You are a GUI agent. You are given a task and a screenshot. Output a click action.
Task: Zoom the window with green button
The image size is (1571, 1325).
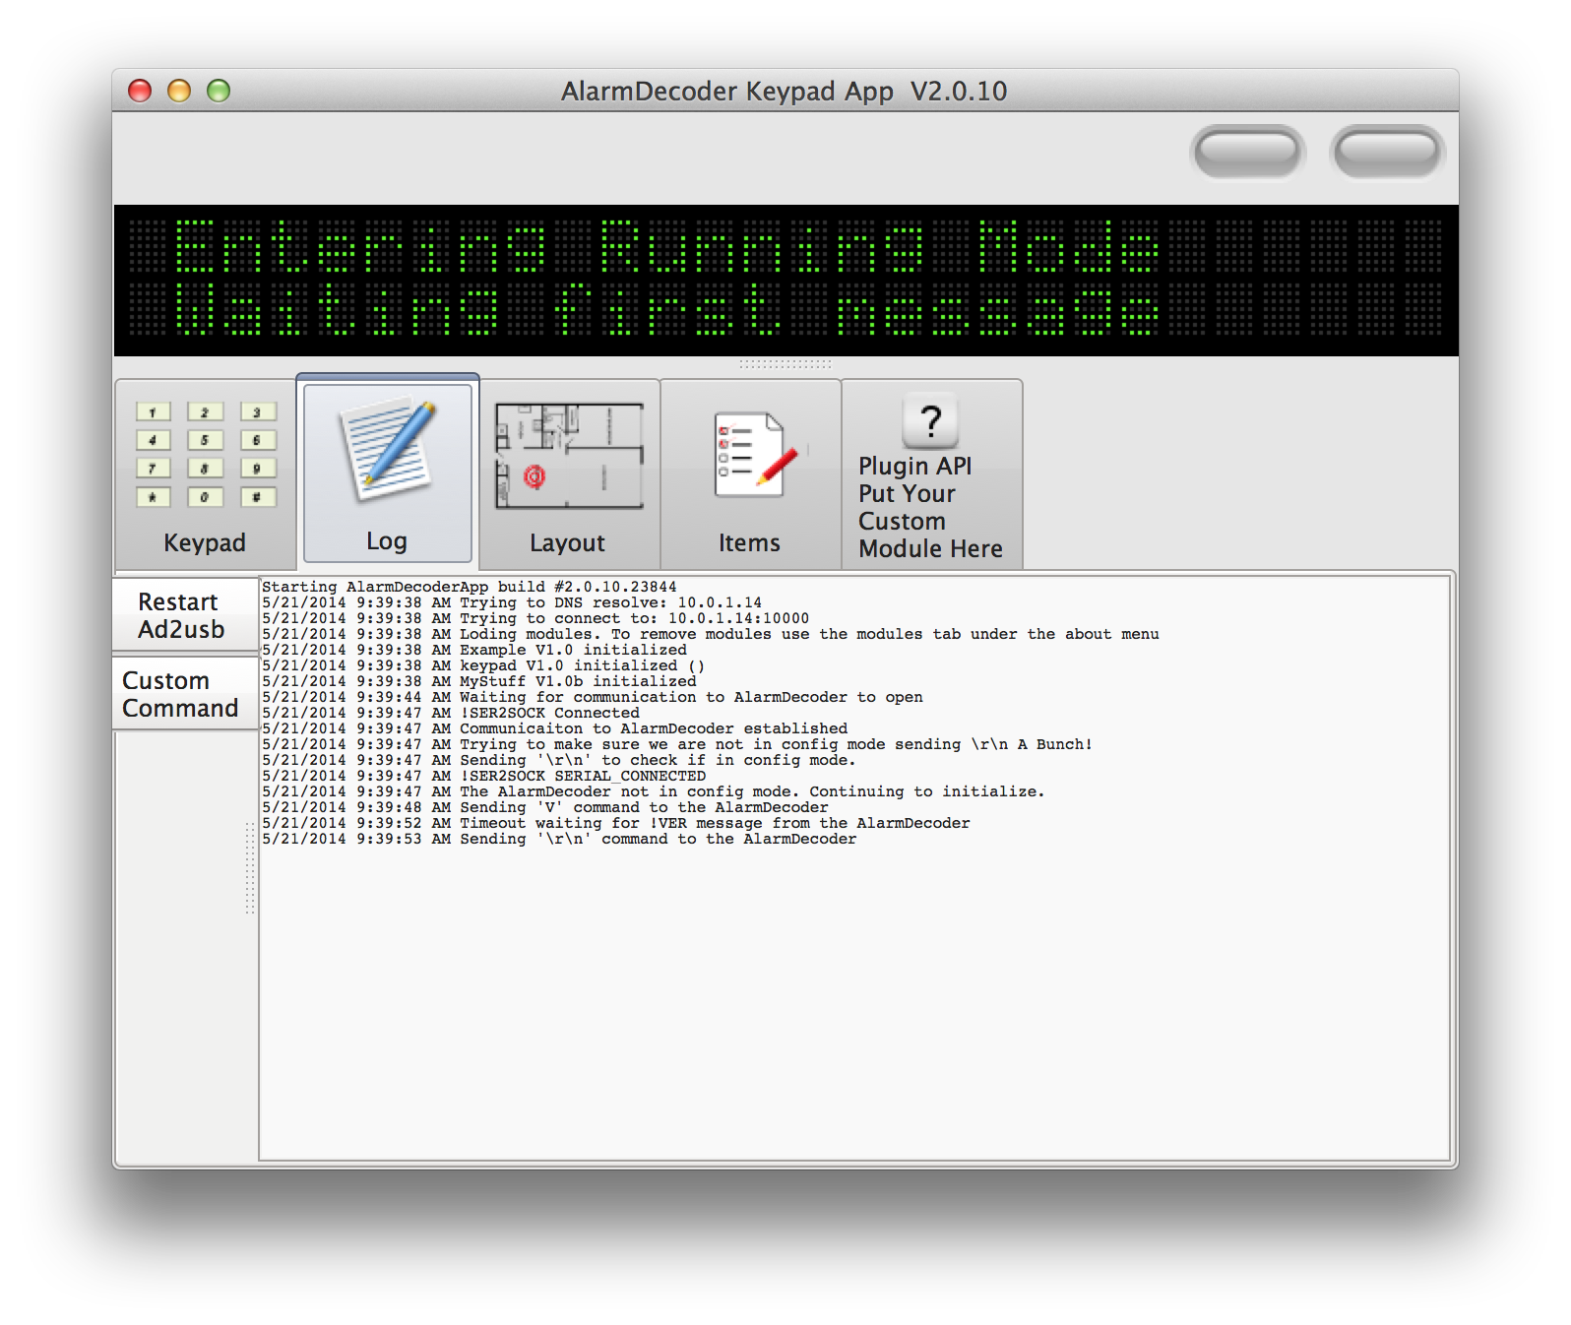click(x=219, y=91)
